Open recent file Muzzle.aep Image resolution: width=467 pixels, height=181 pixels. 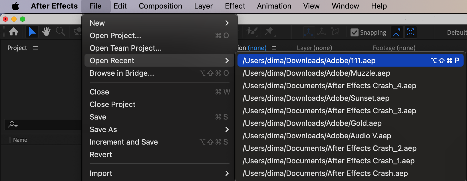tap(350, 73)
